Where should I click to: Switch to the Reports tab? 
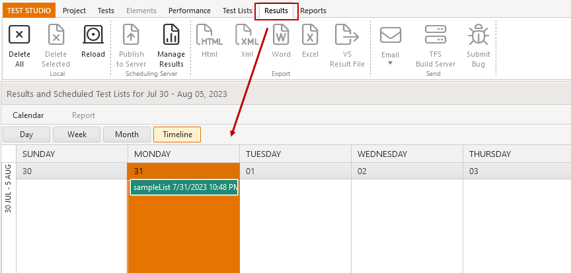[313, 11]
